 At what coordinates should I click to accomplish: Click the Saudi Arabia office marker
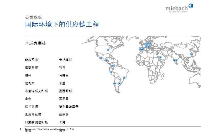pyautogui.click(x=160, y=57)
